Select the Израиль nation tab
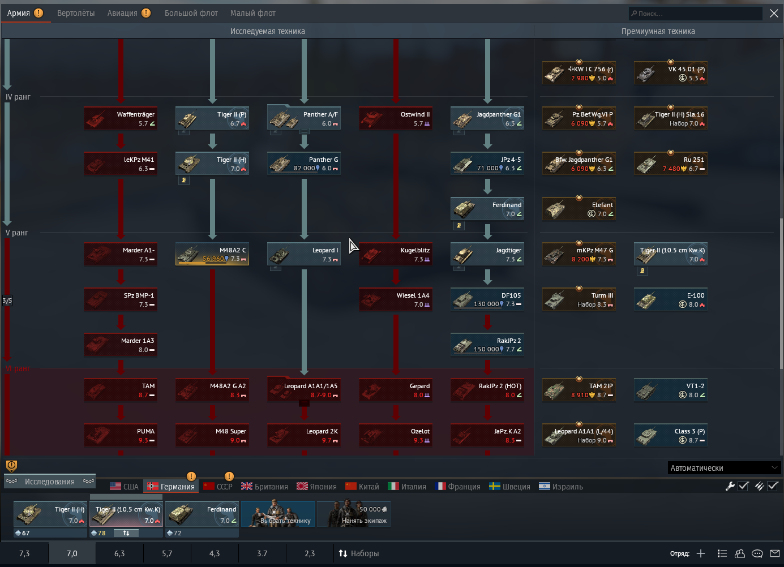 pos(560,486)
